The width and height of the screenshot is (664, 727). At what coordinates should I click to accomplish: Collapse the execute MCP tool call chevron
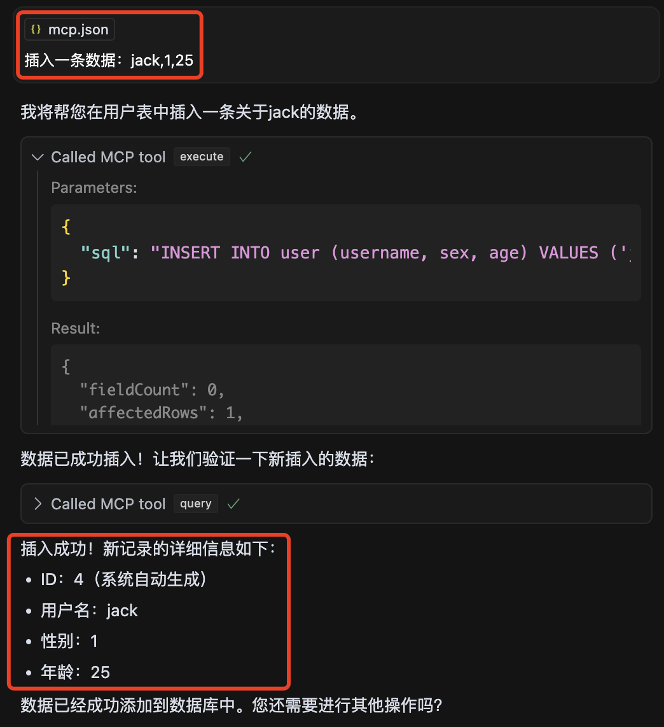tap(38, 157)
